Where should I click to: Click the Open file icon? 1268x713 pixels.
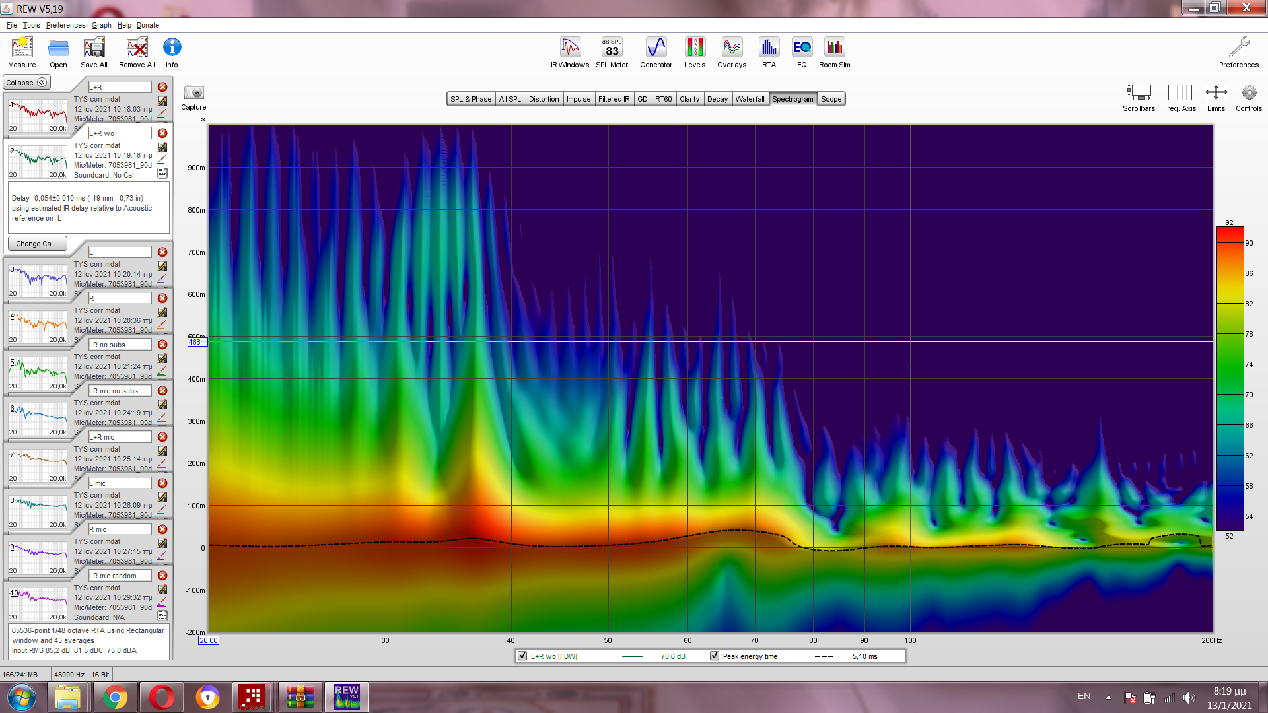click(x=58, y=52)
